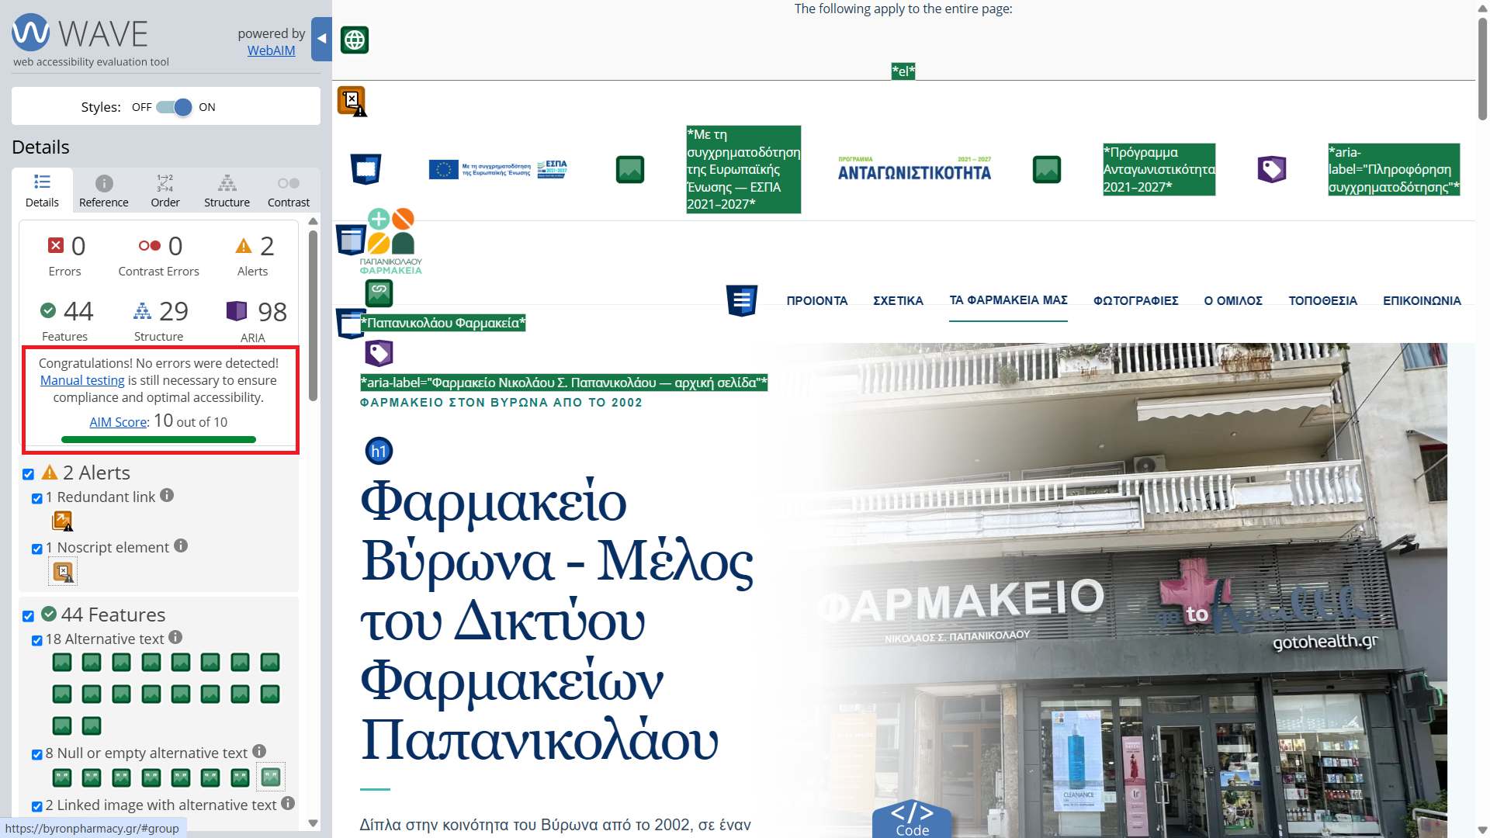Uncheck the 2 Alerts checkbox
1490x838 pixels.
[x=29, y=474]
